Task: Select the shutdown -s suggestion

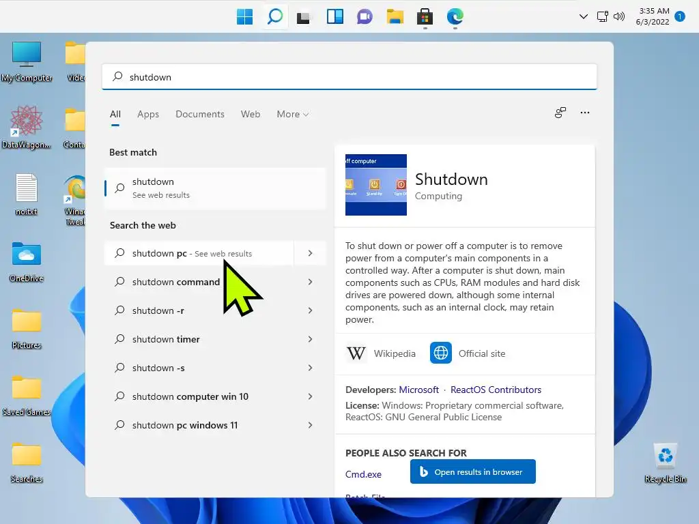Action: point(199,368)
